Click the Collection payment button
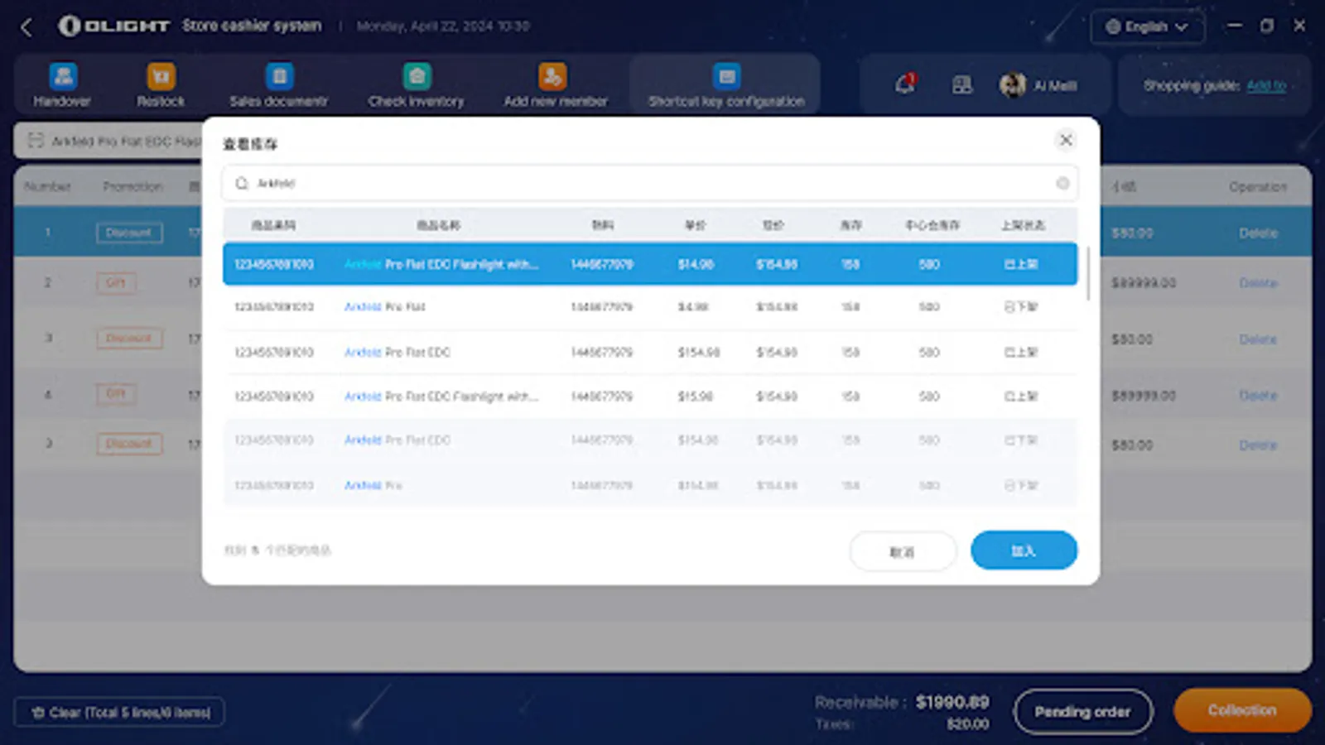This screenshot has height=745, width=1325. pyautogui.click(x=1241, y=710)
